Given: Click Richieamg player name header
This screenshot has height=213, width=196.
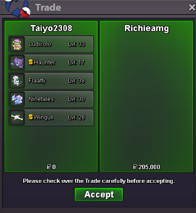Looking at the screenshot, I should [x=146, y=28].
